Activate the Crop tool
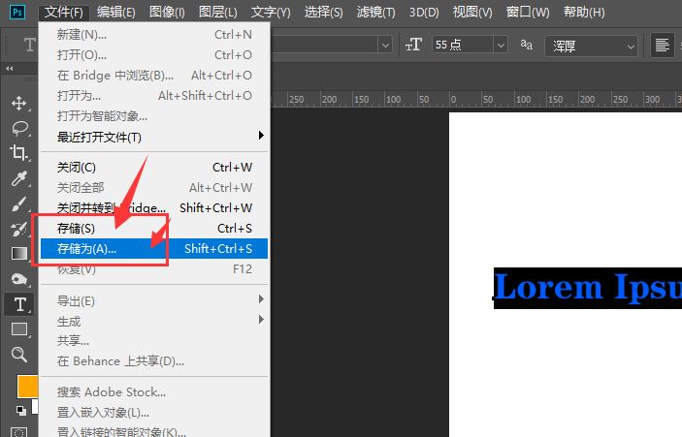Screen dimensions: 682x437 [x=18, y=153]
